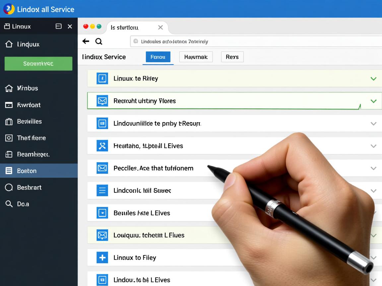Open the Reys tab
The image size is (382, 286).
pos(232,57)
